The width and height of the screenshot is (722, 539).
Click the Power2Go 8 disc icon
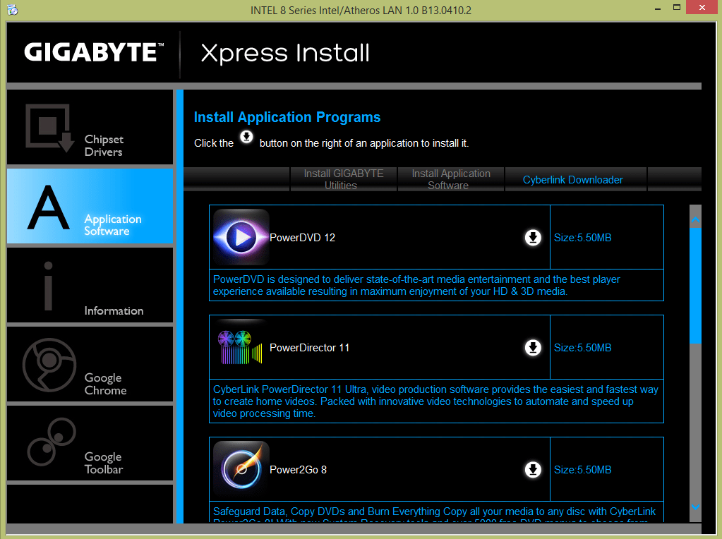[241, 469]
